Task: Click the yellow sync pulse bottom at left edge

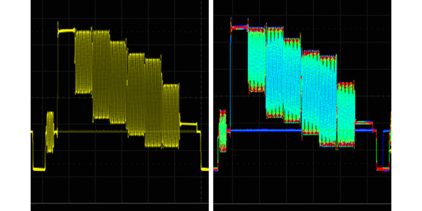Action: click(39, 170)
